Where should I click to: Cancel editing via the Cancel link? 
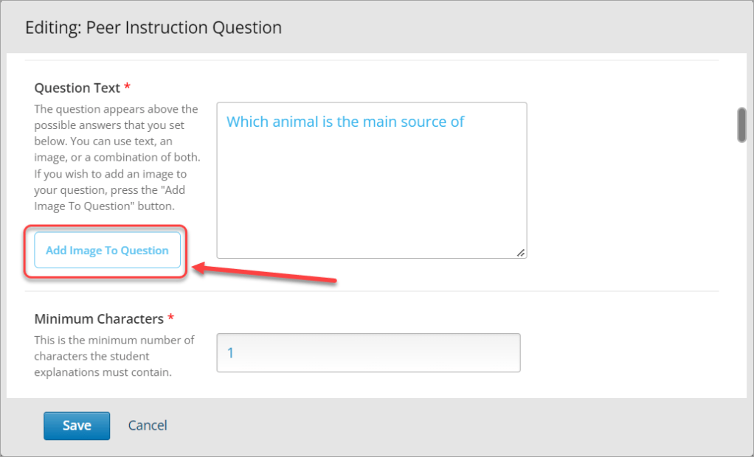(x=148, y=425)
